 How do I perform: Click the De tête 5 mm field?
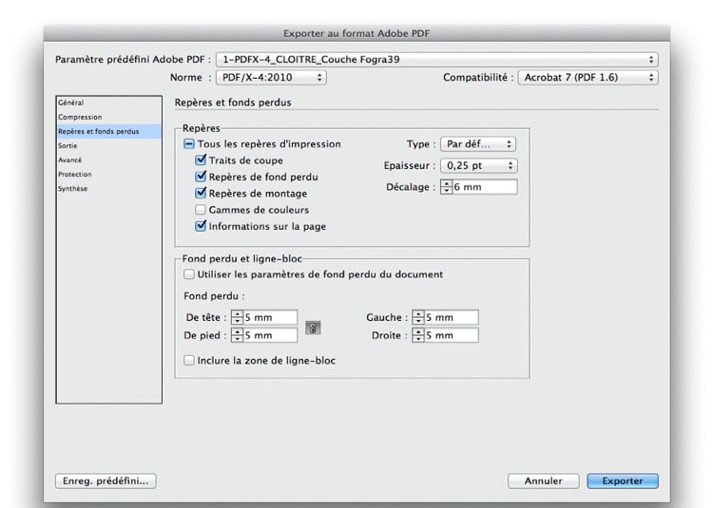[x=270, y=317]
